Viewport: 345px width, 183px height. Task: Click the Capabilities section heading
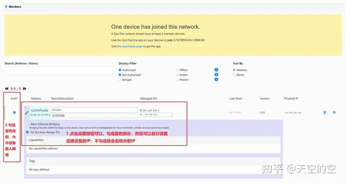tap(36, 140)
